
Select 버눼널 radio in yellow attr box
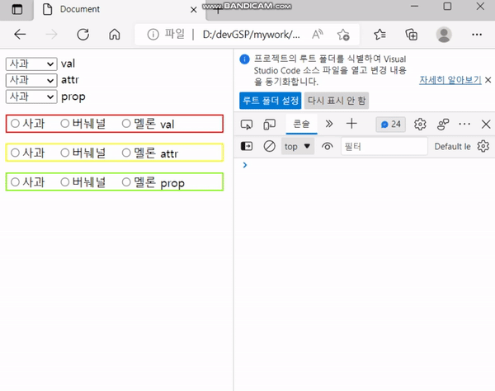click(64, 153)
